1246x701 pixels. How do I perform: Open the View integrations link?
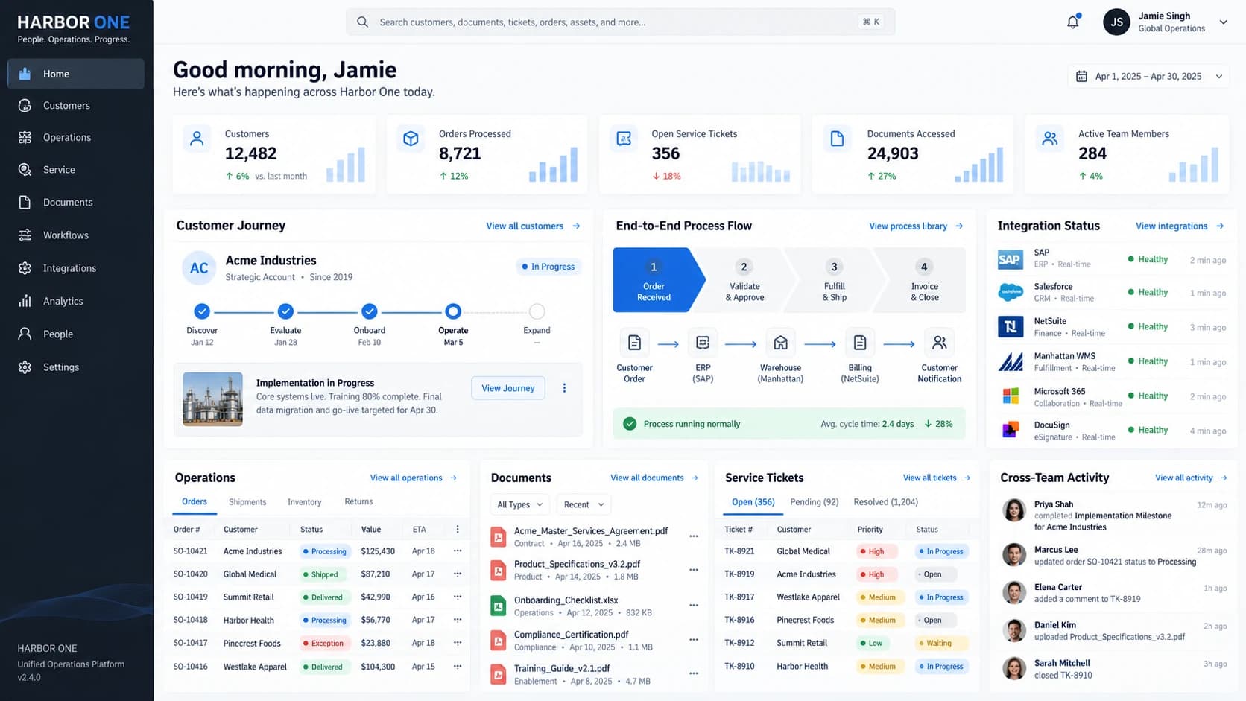(x=1180, y=226)
